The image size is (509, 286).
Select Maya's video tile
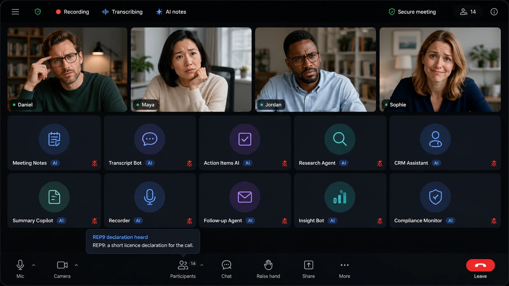click(x=191, y=70)
